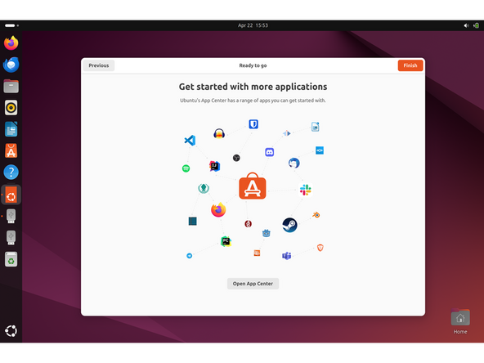484x363 pixels.
Task: Click the central orange App Center icon
Action: [253, 186]
